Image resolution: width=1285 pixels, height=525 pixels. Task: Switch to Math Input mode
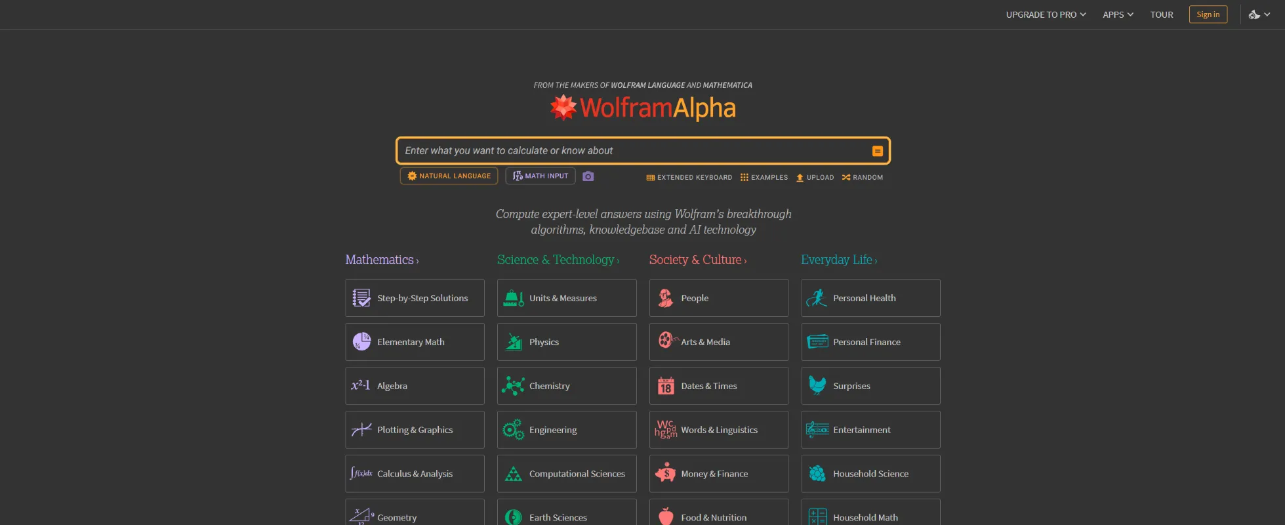point(540,176)
